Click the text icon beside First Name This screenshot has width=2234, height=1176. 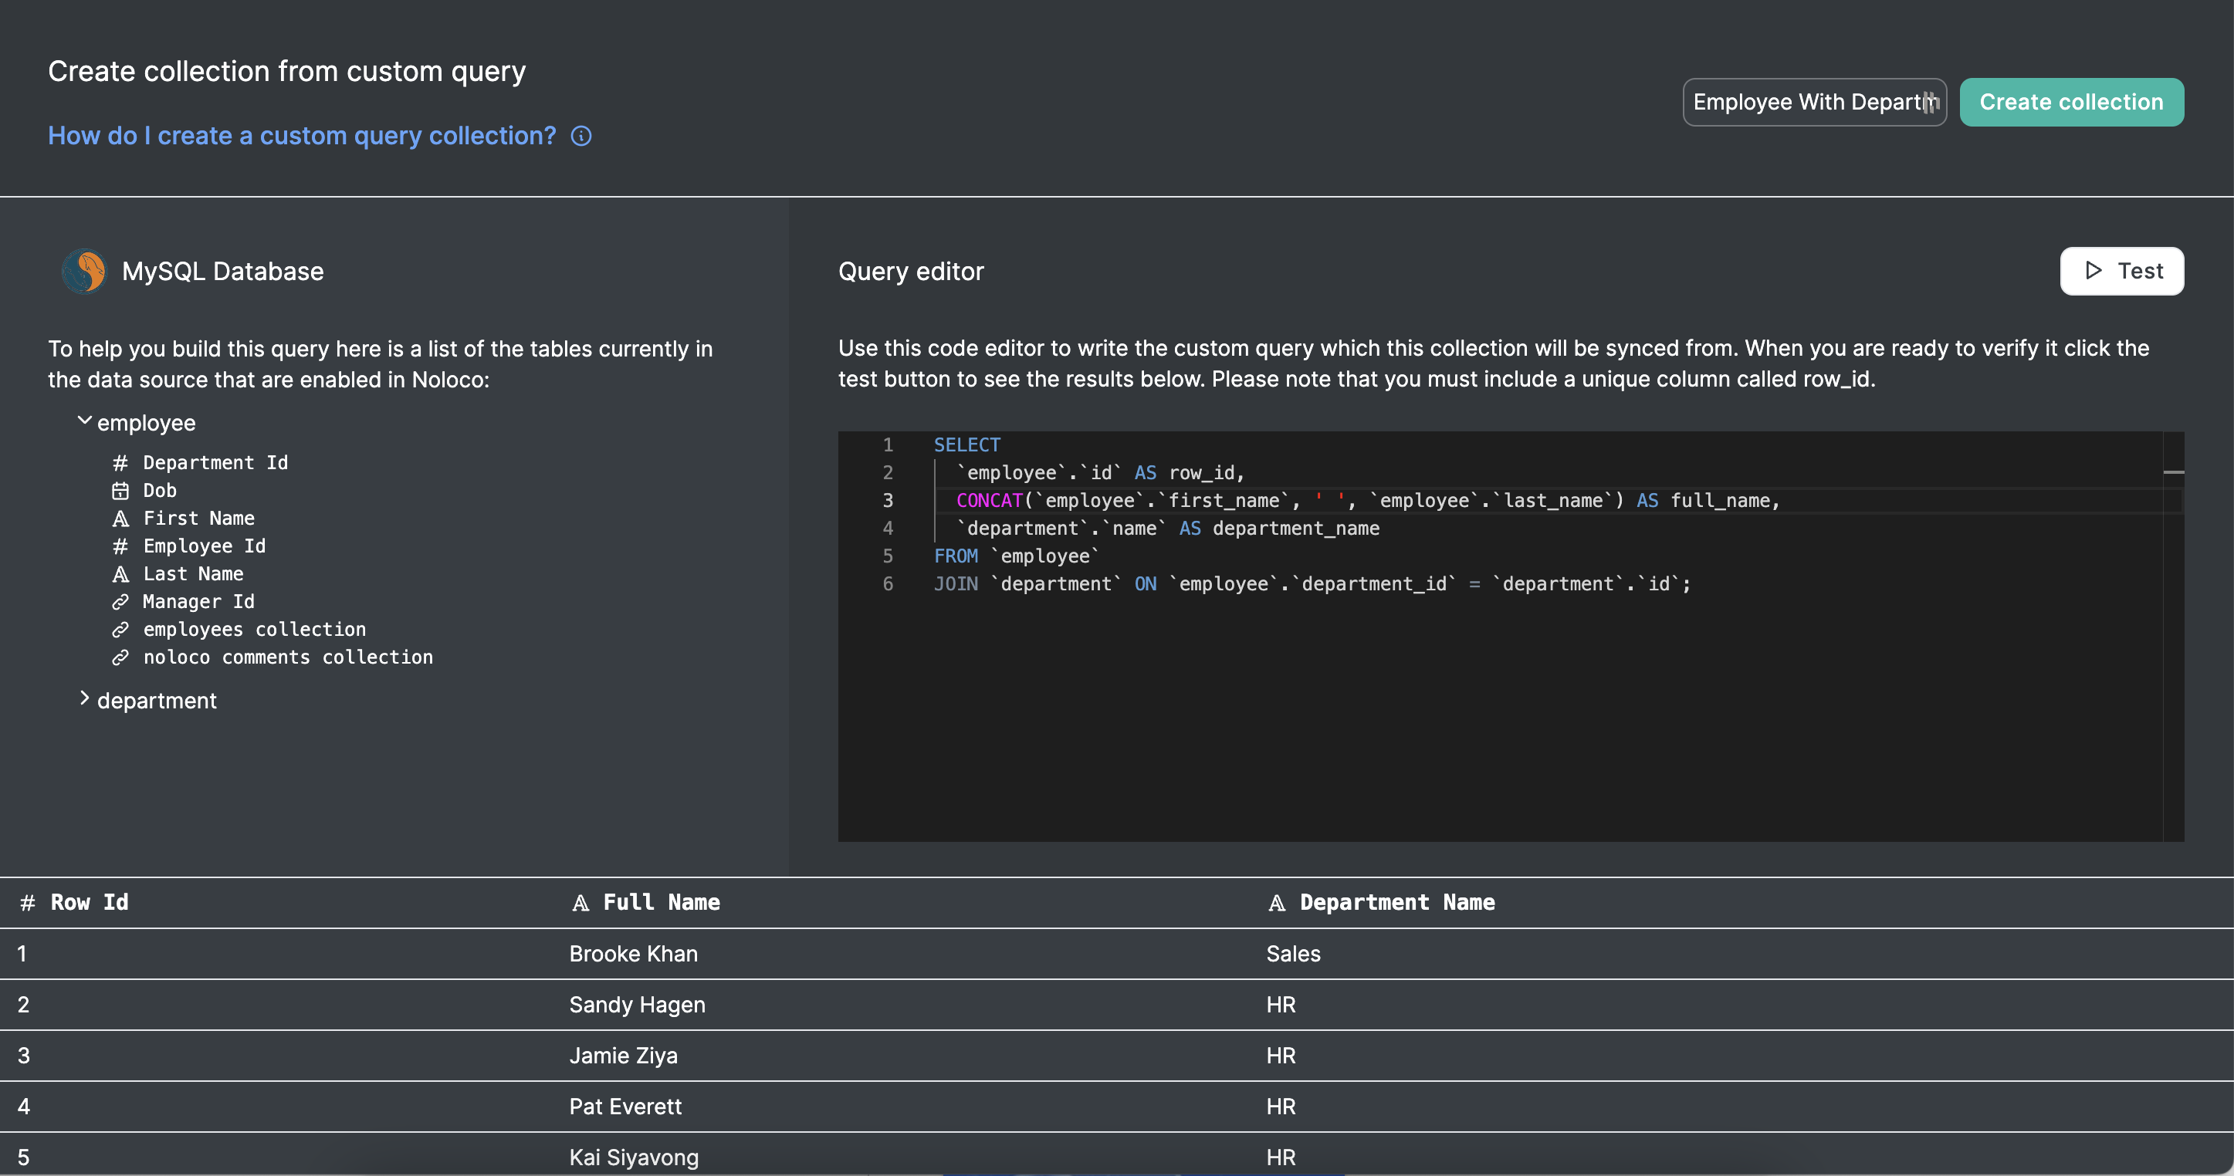coord(120,519)
